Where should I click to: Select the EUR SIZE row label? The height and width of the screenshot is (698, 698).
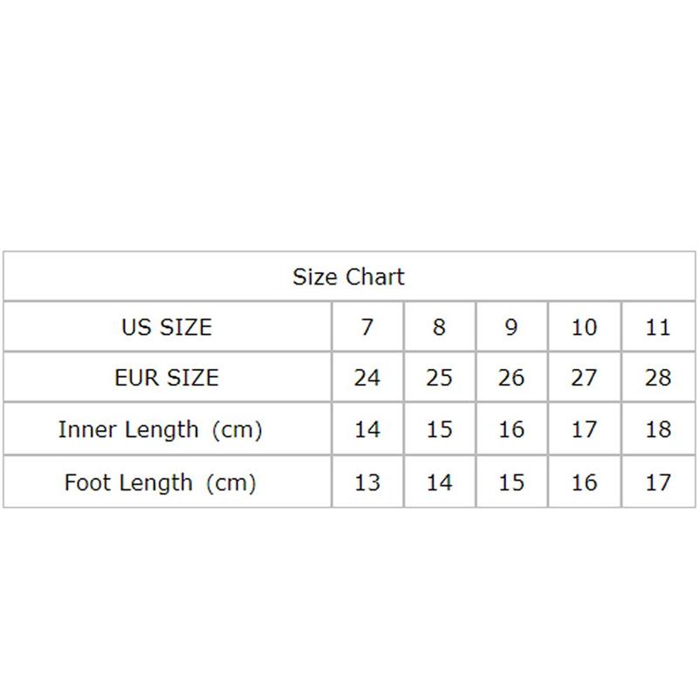pyautogui.click(x=168, y=378)
